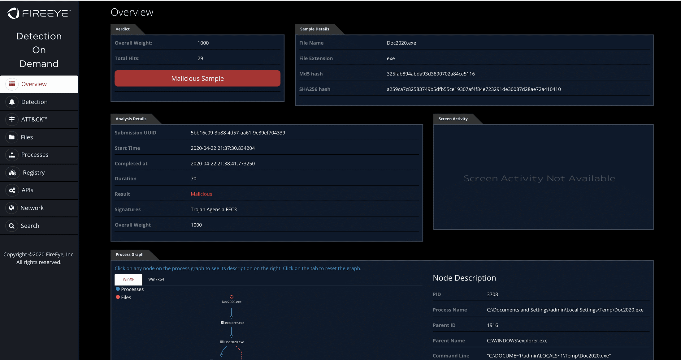Select the Processes tree icon
This screenshot has height=360, width=681.
pyautogui.click(x=12, y=155)
